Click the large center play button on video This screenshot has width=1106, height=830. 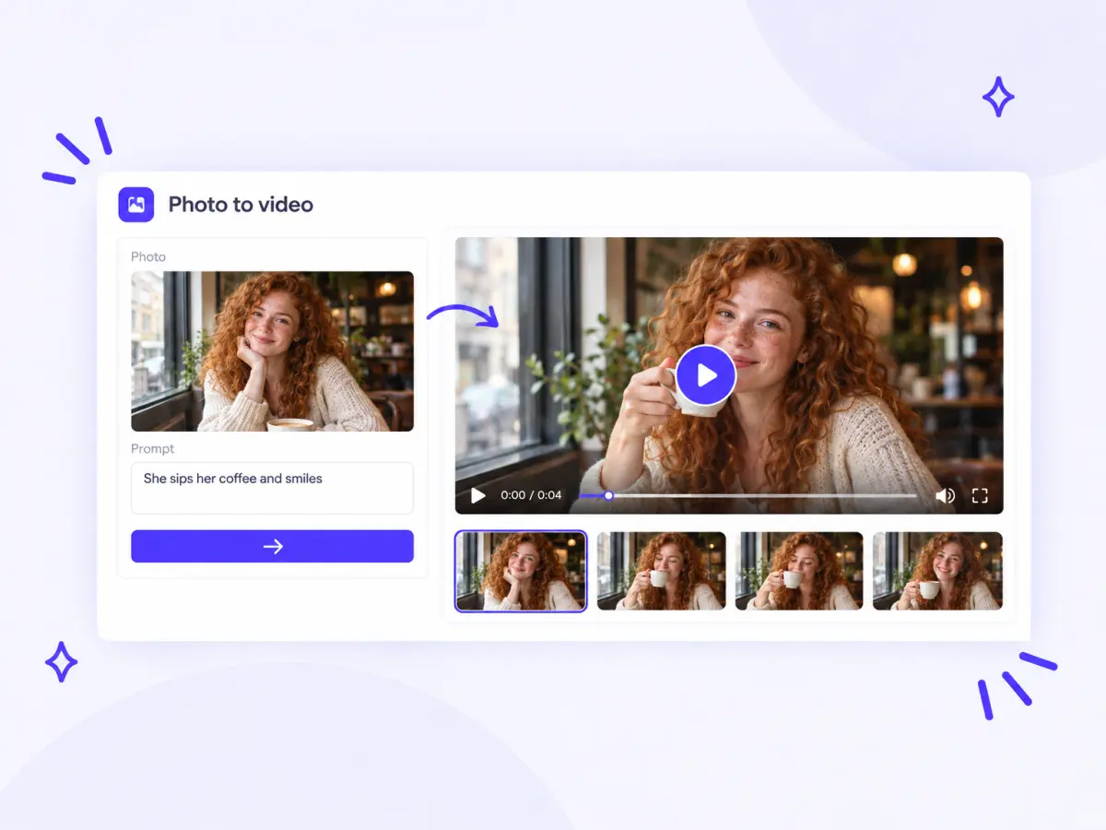[706, 375]
